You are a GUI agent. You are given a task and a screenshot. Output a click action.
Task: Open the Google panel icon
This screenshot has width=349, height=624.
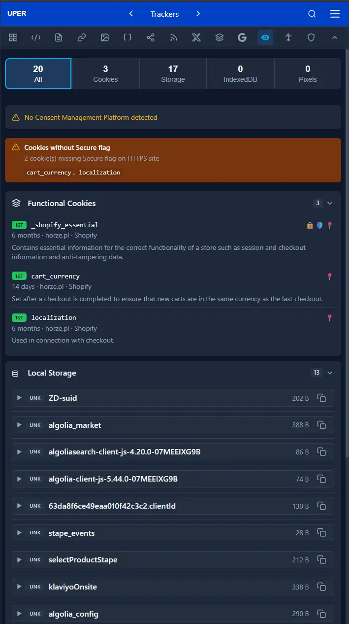[242, 37]
